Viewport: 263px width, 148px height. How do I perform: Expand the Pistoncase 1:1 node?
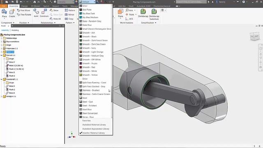coord(2,49)
